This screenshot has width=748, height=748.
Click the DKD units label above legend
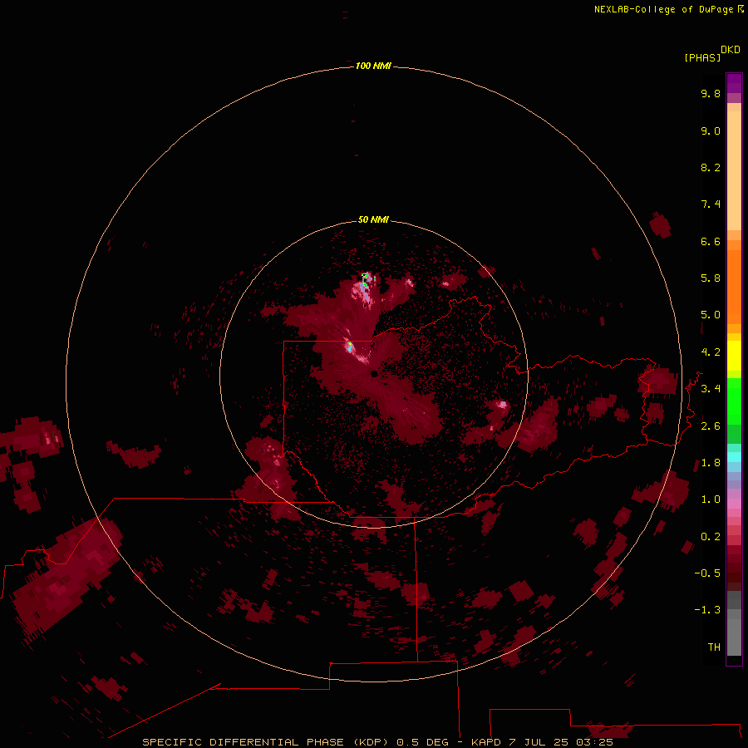(x=731, y=50)
